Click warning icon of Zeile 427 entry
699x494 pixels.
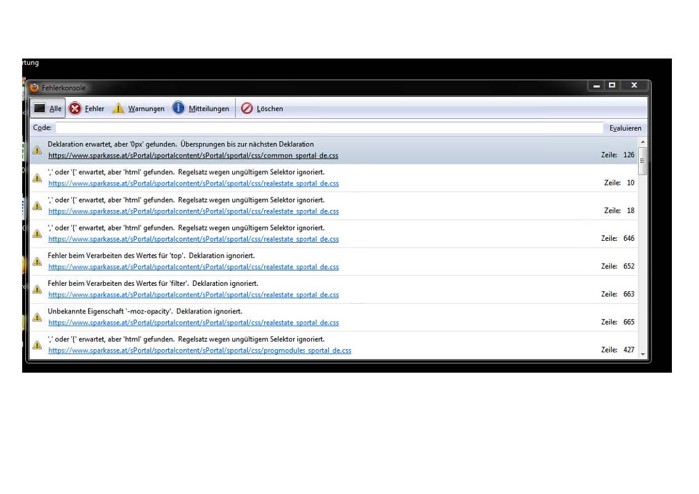tap(38, 345)
